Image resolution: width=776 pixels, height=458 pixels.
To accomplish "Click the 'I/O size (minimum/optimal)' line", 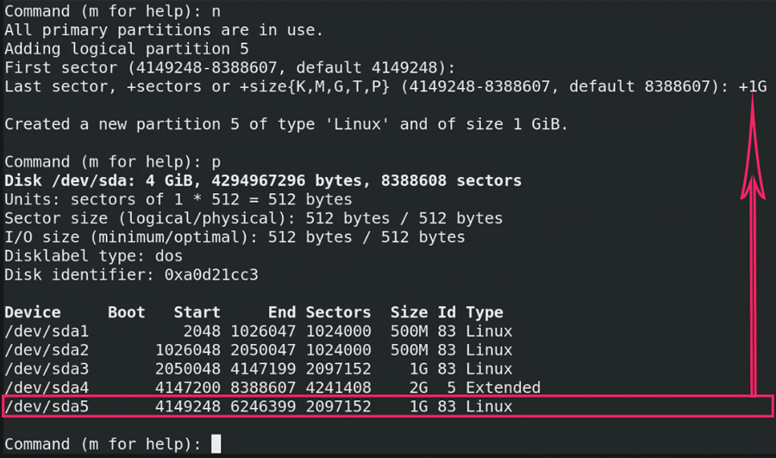I will (x=235, y=236).
